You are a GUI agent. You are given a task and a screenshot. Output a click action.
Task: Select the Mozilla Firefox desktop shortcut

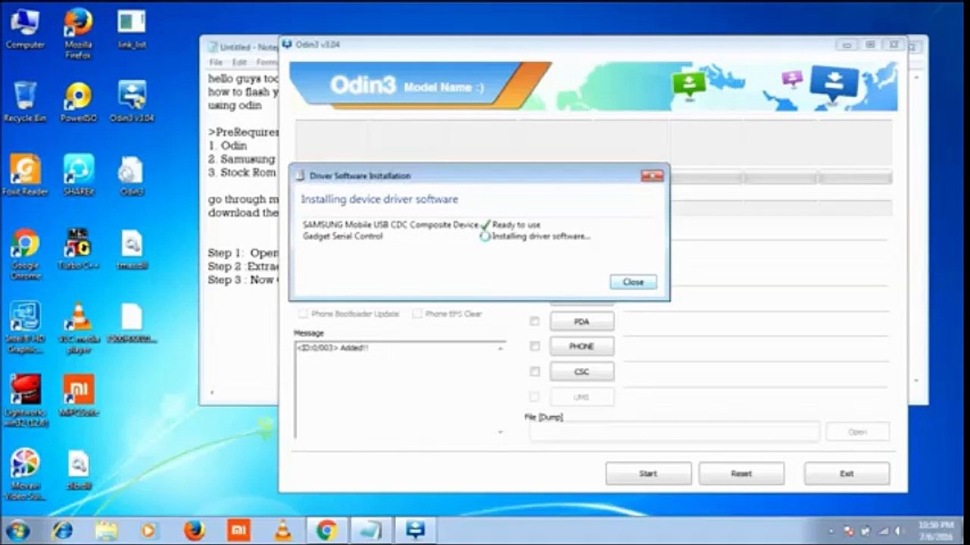tap(78, 33)
